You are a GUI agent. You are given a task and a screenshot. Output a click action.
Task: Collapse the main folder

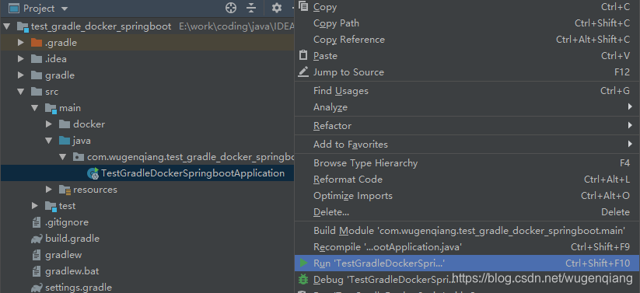coord(35,108)
